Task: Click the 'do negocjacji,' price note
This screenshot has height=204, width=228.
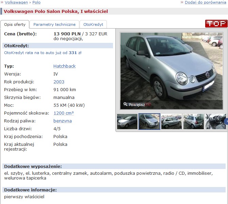Action: click(68, 39)
